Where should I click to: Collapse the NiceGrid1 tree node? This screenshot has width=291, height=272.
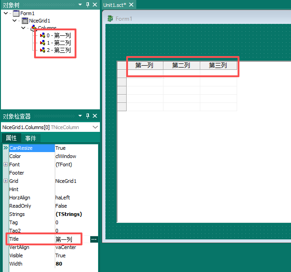[x=14, y=20]
